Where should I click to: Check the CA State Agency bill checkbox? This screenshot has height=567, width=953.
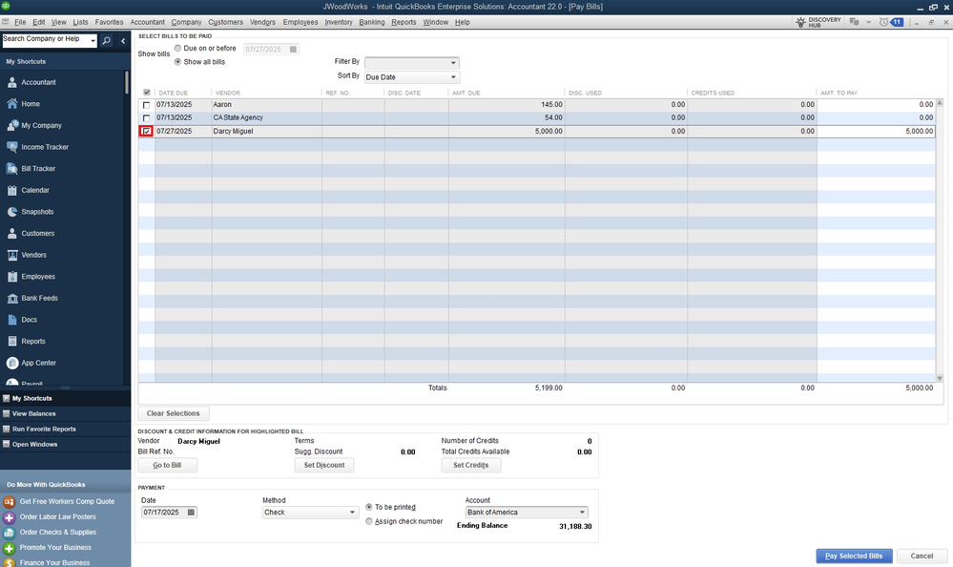pyautogui.click(x=147, y=118)
